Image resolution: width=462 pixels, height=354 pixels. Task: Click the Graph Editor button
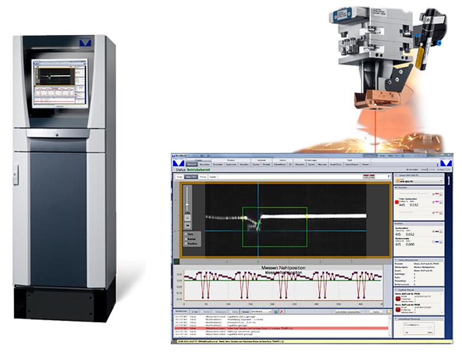click(x=336, y=165)
